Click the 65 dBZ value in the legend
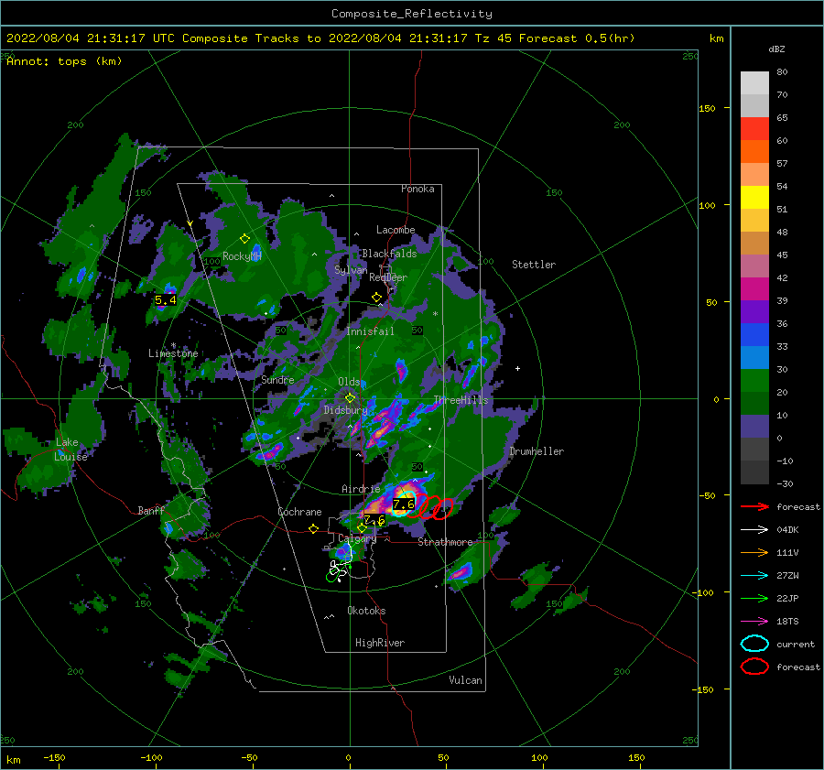 (x=782, y=118)
